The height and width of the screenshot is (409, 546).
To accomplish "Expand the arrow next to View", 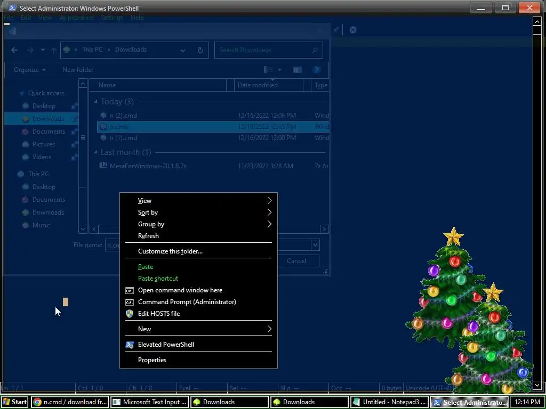I will (269, 201).
